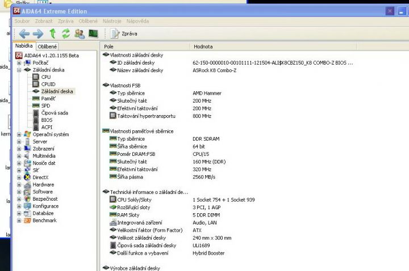Screen dimensions: 409x271
Task: Select the Šířka pásma row
Action: (162, 177)
